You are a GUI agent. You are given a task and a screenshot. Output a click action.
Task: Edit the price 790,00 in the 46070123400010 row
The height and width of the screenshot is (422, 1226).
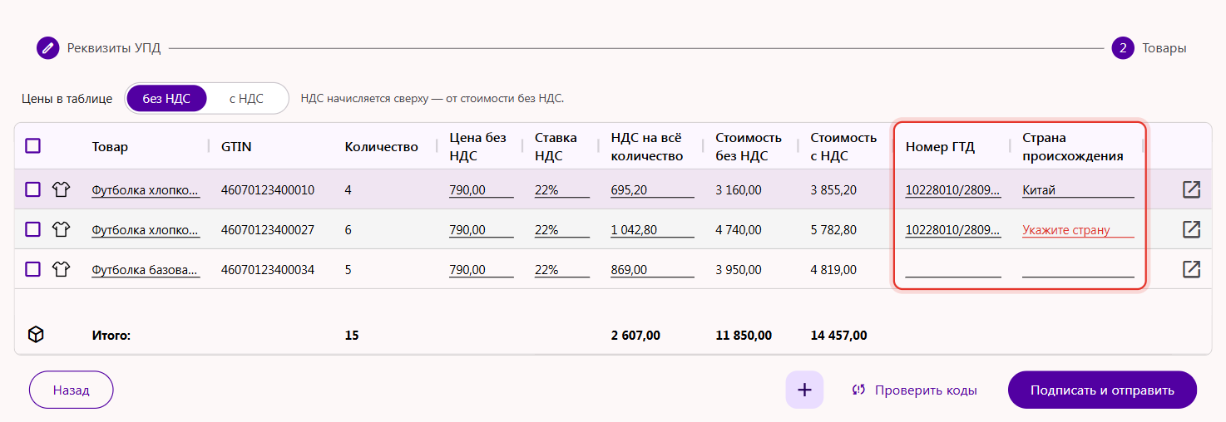[x=482, y=190]
